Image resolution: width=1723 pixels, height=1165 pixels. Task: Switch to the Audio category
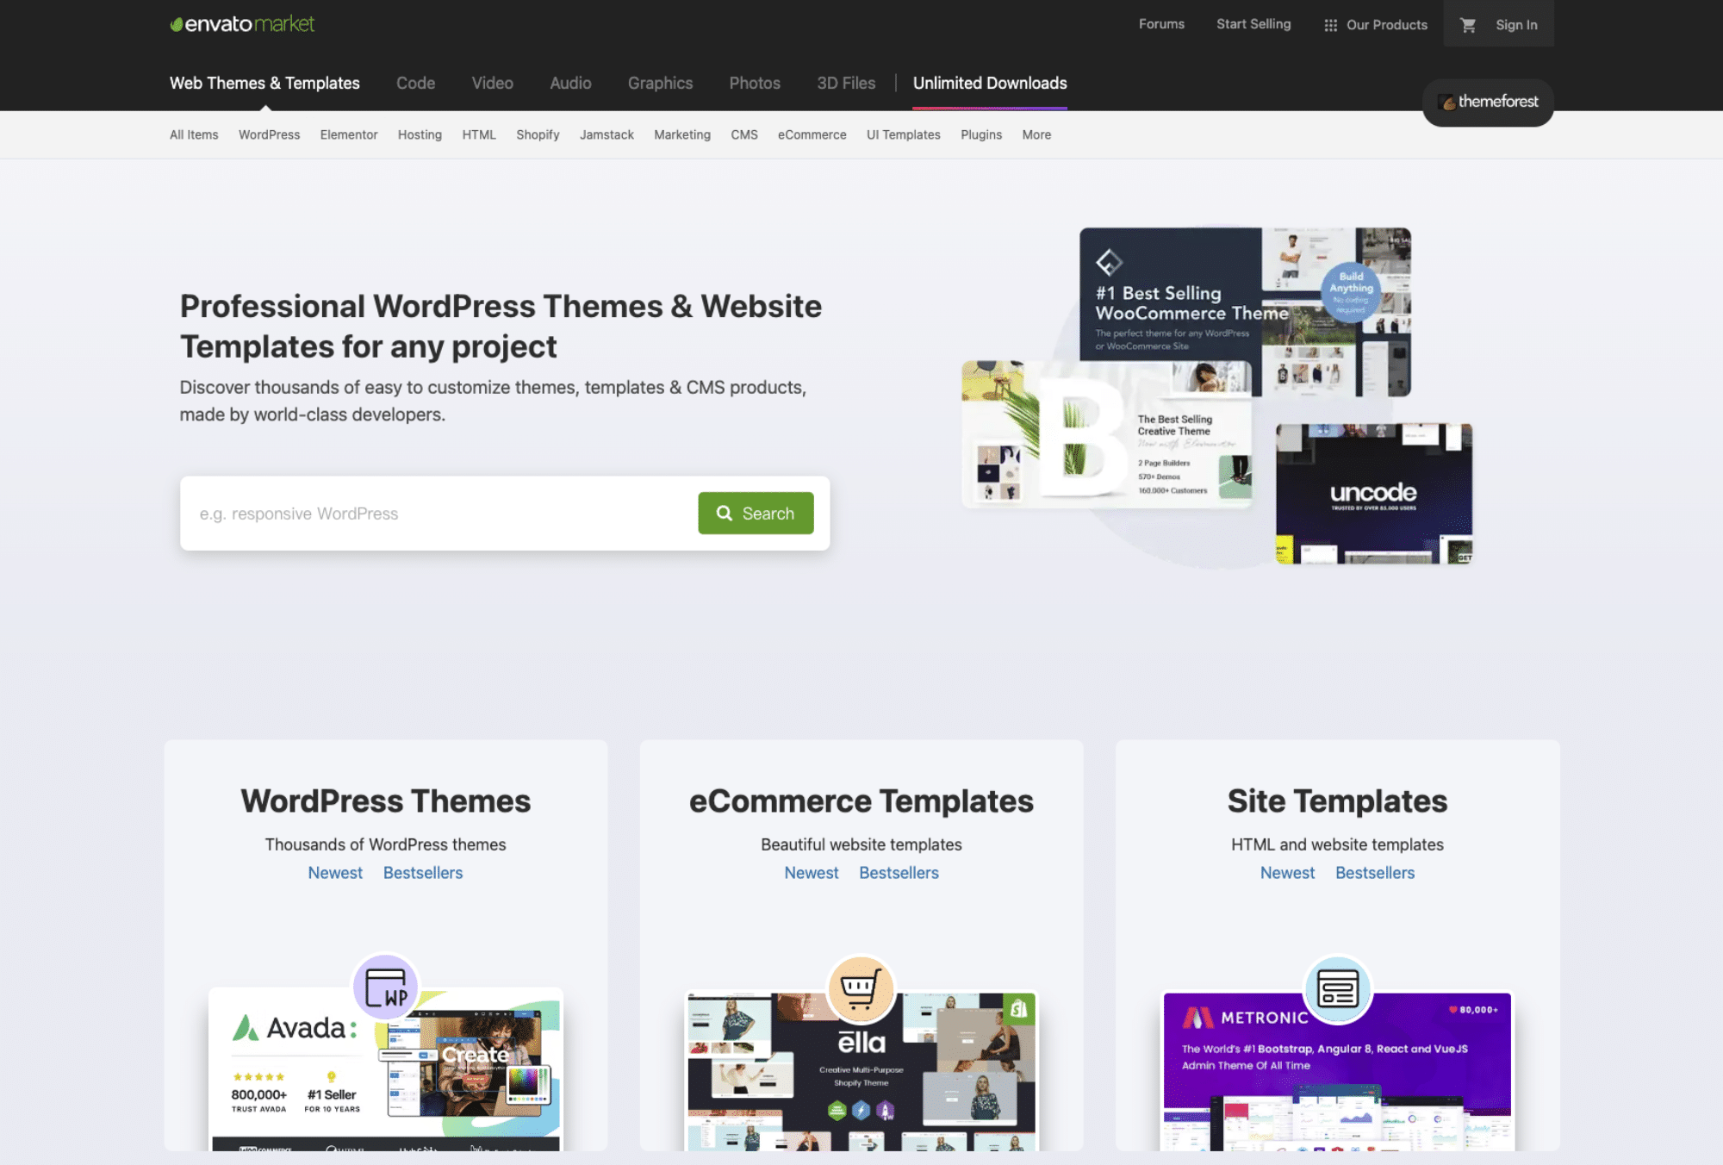click(x=570, y=83)
